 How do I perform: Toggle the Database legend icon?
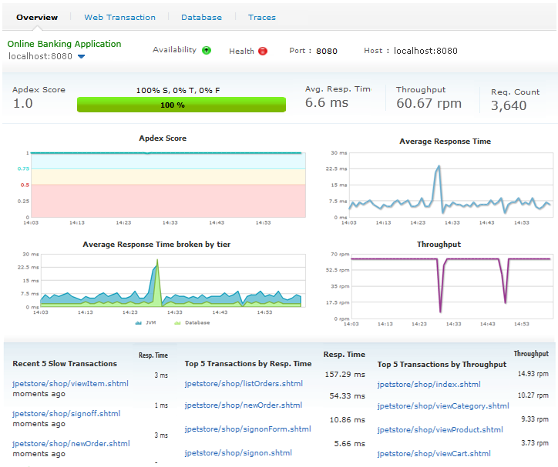177,323
